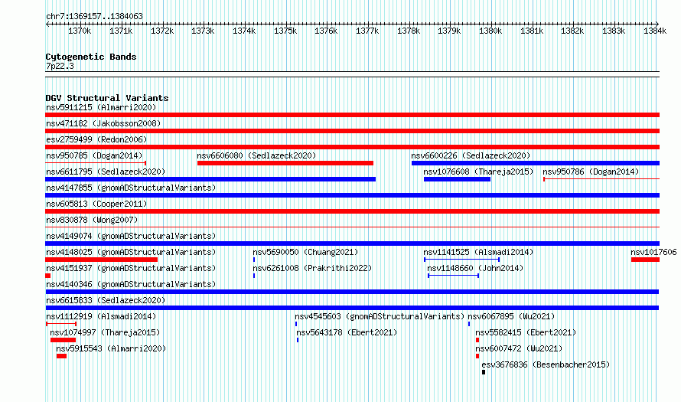The width and height of the screenshot is (681, 402).
Task: Open nsv6615833 (Sedlazeck2020) label
Action: pos(106,300)
